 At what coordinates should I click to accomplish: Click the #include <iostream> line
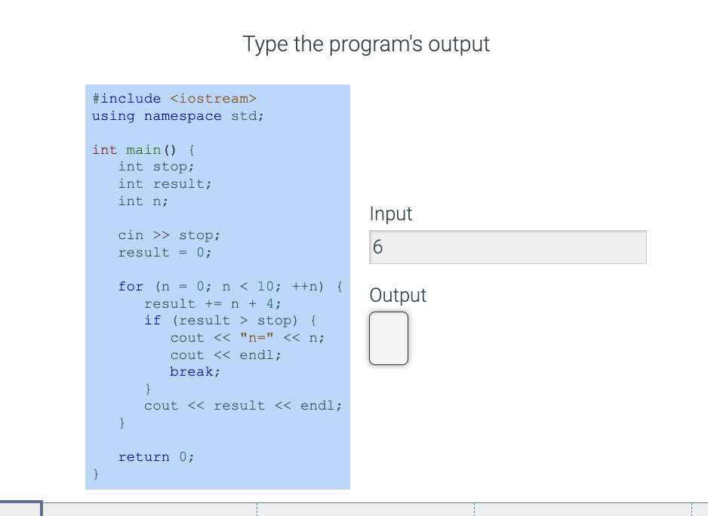[171, 98]
